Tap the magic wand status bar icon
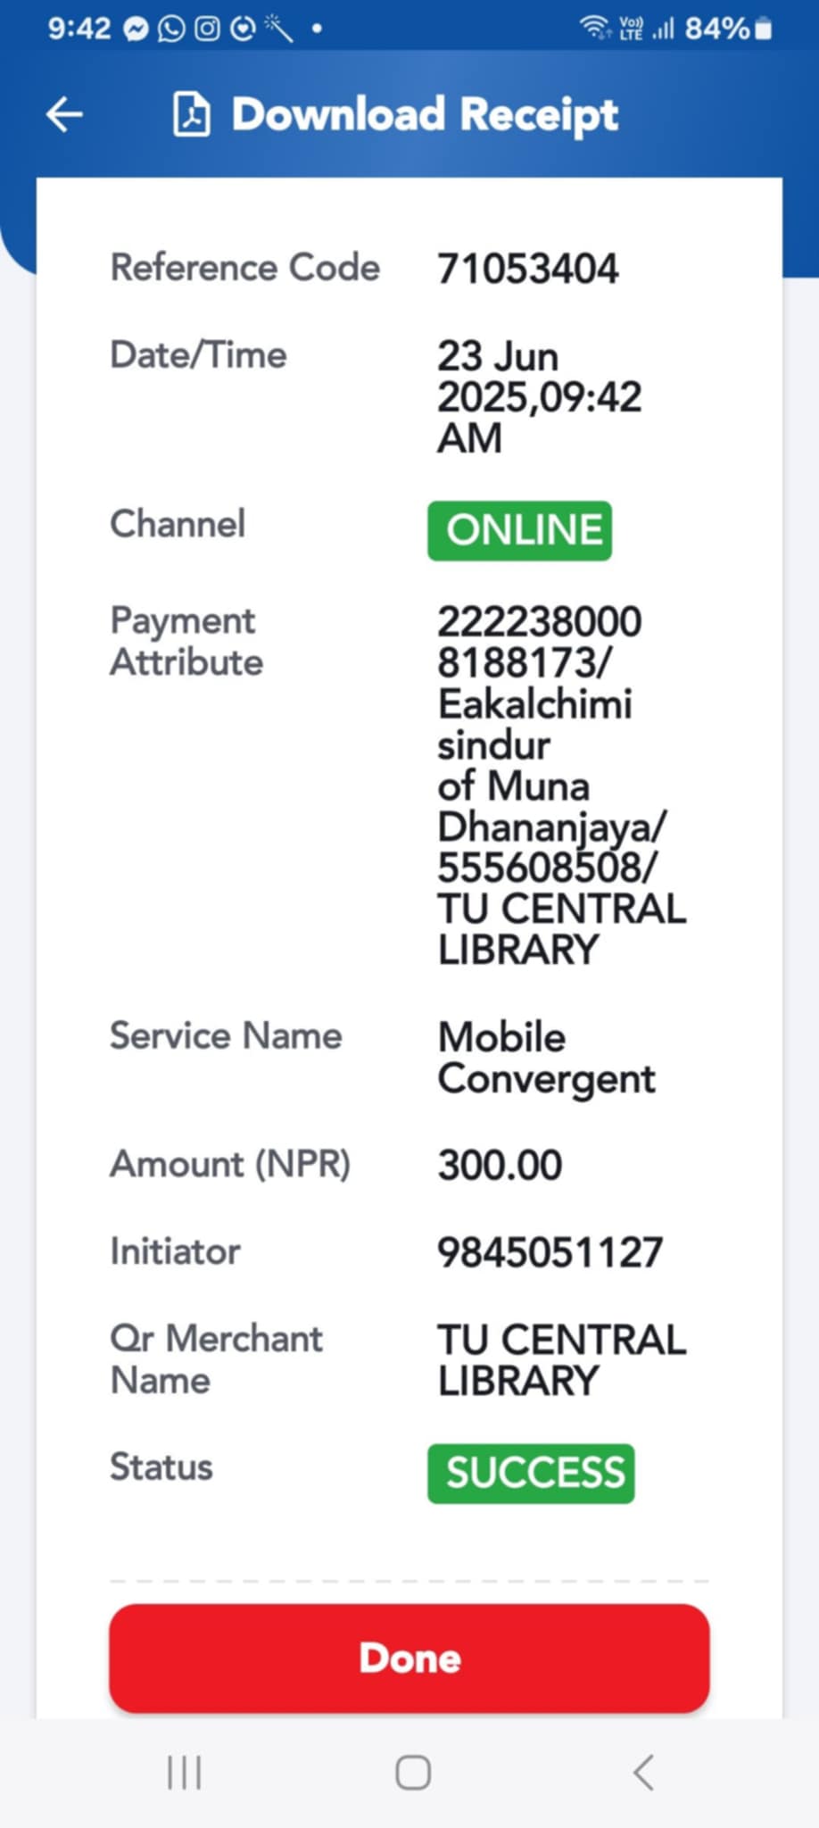The height and width of the screenshot is (1828, 819). pyautogui.click(x=279, y=29)
